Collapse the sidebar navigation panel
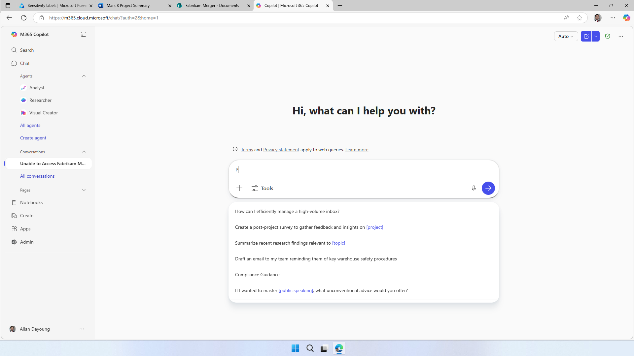This screenshot has height=356, width=634. 84,34
